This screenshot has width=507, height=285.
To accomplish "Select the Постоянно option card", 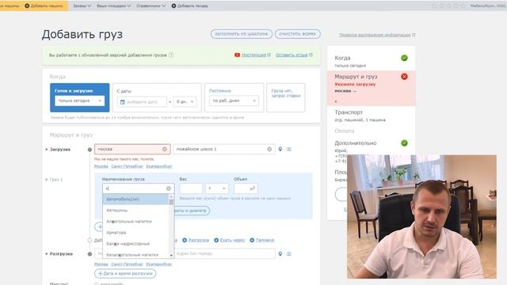I will (x=234, y=97).
